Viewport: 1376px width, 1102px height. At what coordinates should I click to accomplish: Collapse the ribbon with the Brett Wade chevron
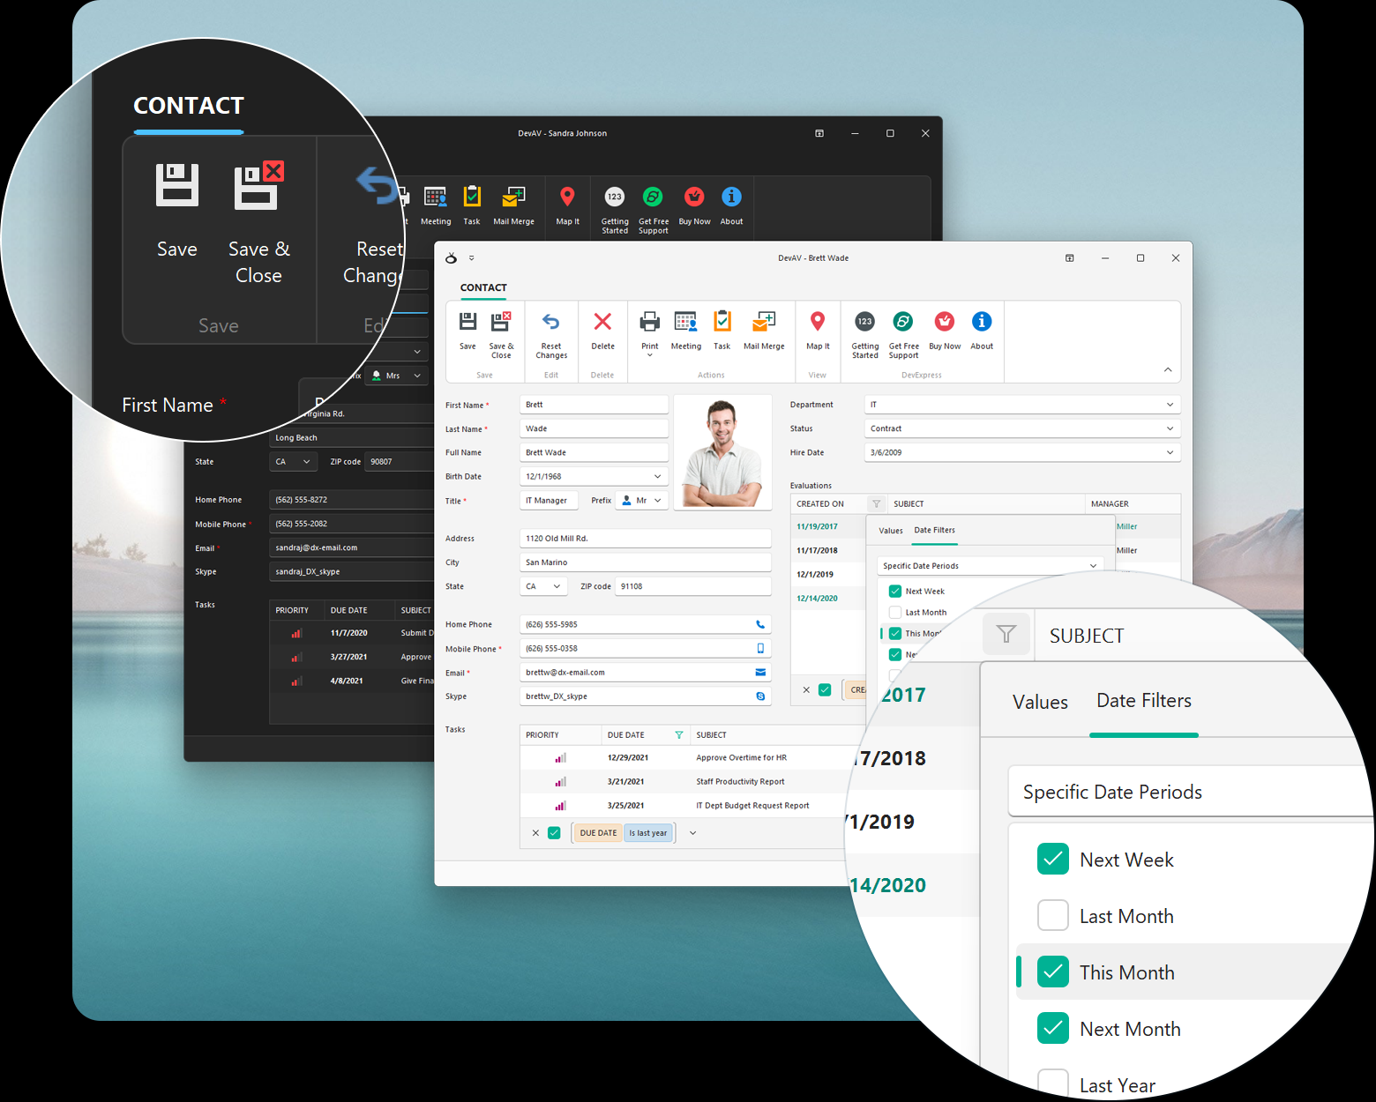point(1168,369)
